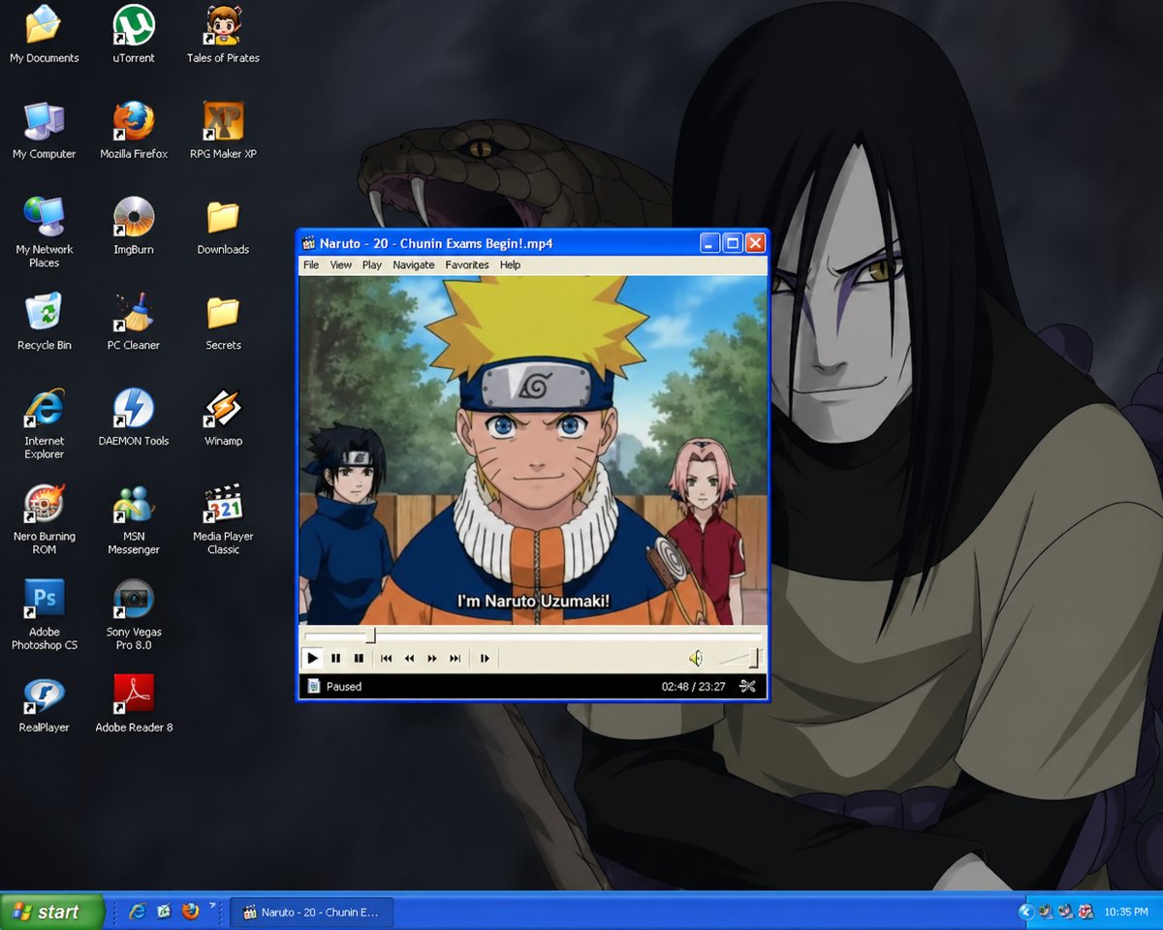This screenshot has width=1163, height=930.
Task: Launch Internet Explorer from Quick Launch
Action: click(138, 912)
